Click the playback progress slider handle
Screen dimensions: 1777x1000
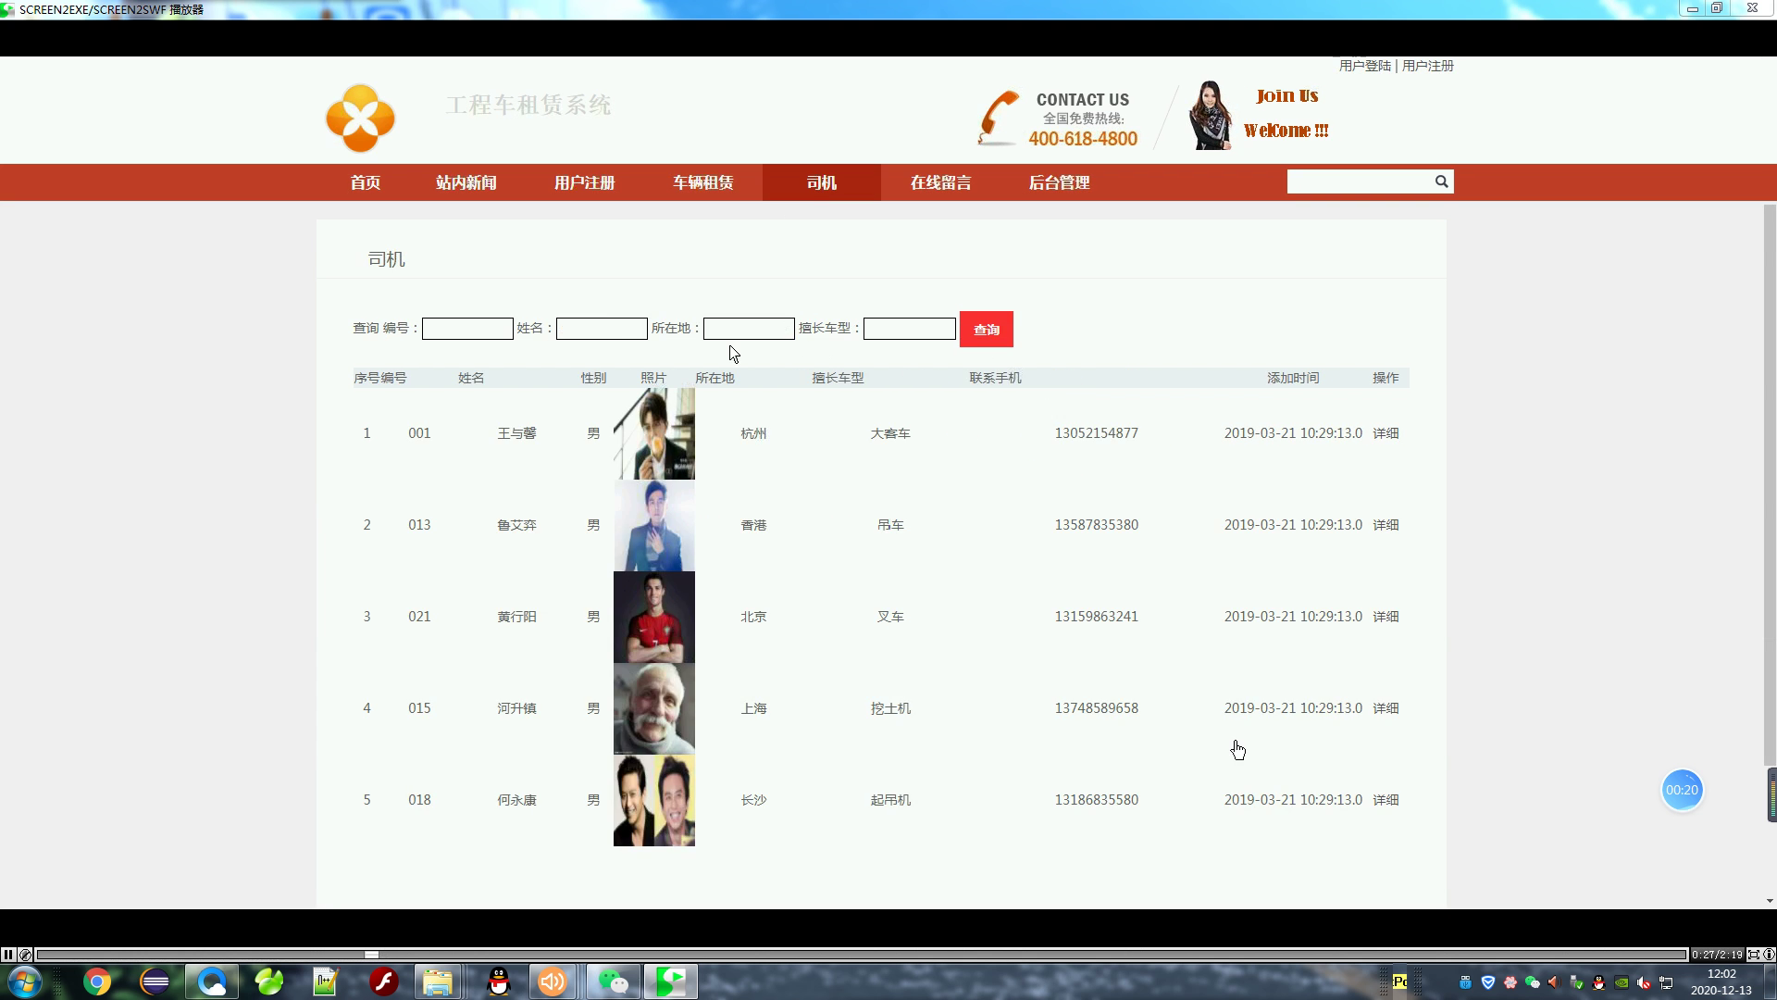(371, 955)
